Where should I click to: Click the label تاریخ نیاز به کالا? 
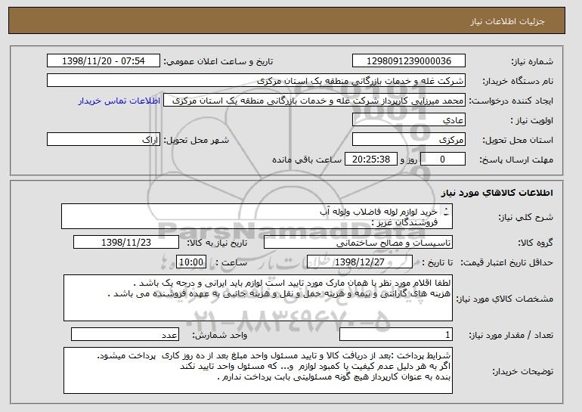pyautogui.click(x=216, y=243)
